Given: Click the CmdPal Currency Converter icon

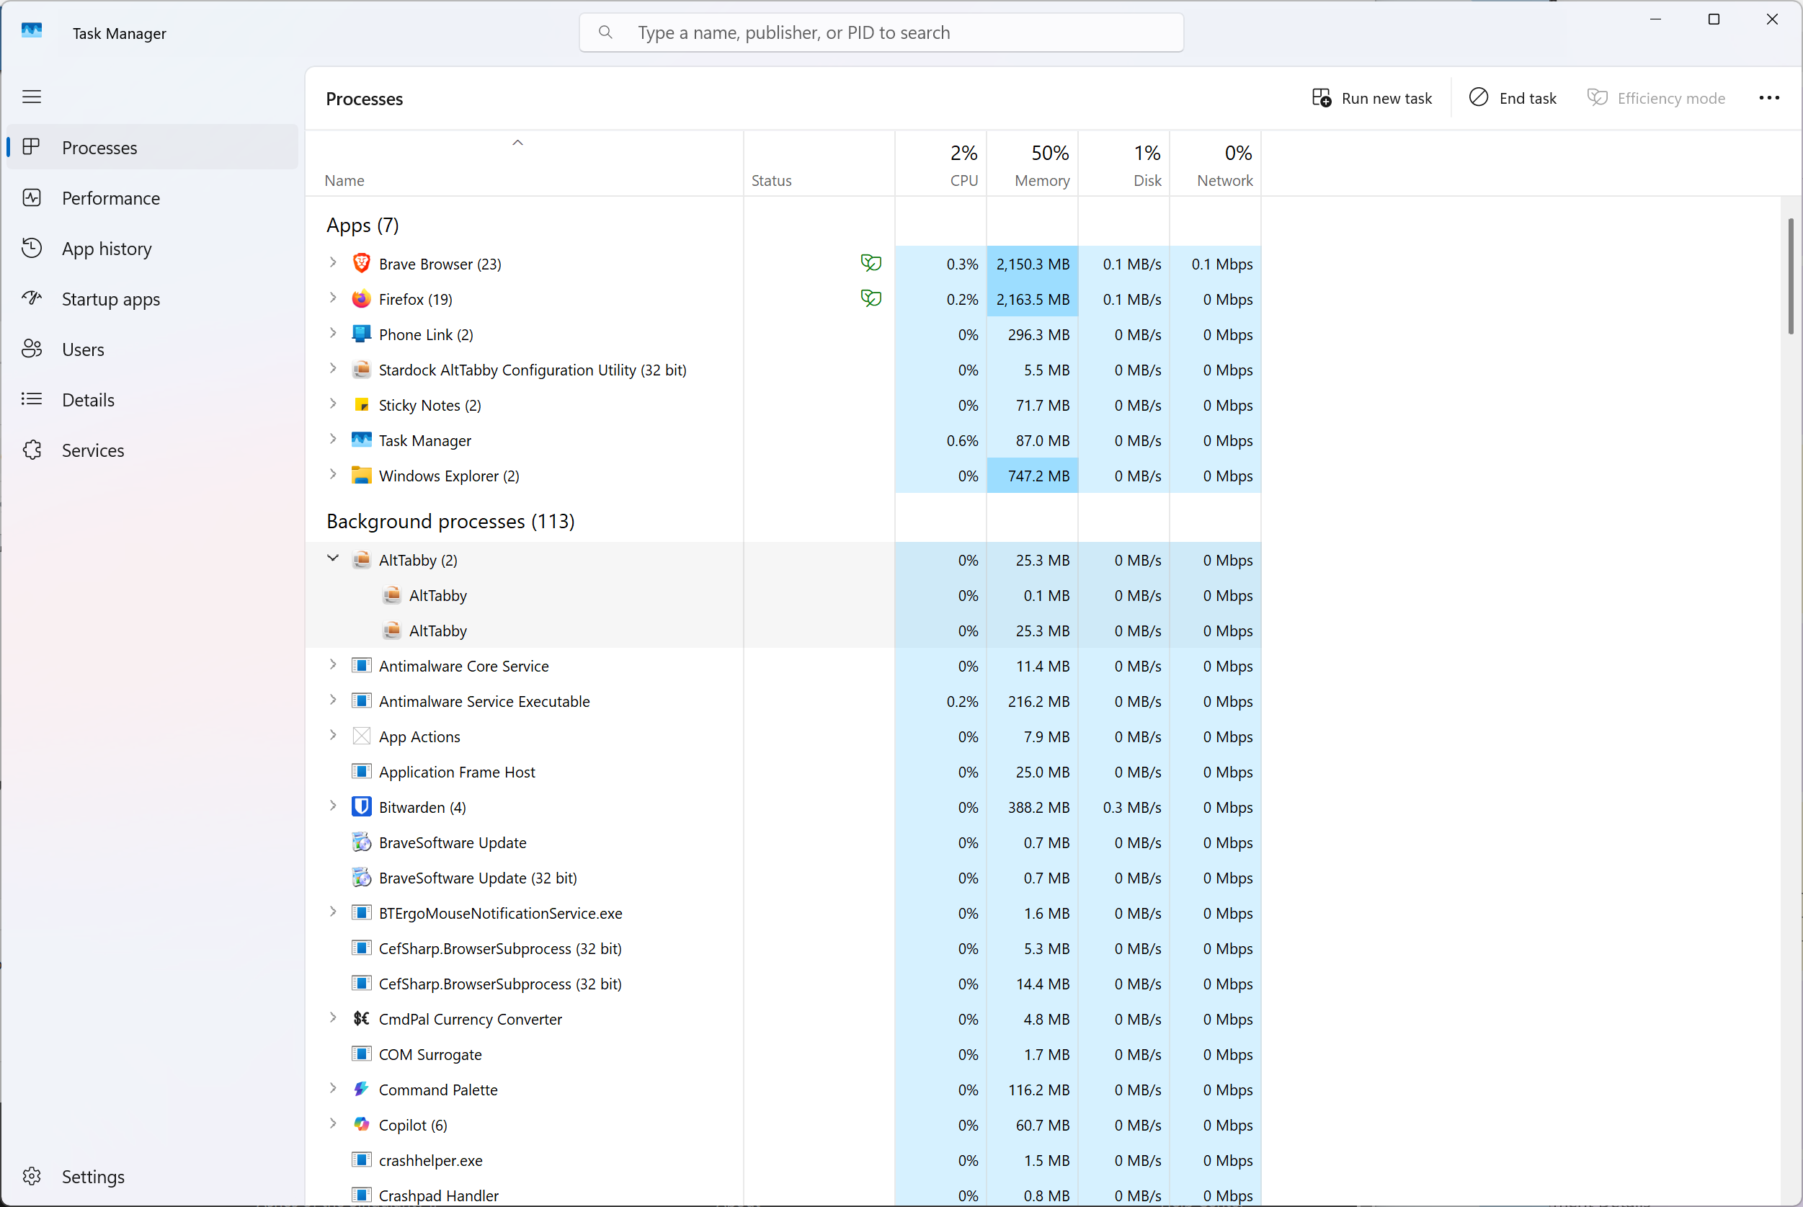Looking at the screenshot, I should click(361, 1018).
